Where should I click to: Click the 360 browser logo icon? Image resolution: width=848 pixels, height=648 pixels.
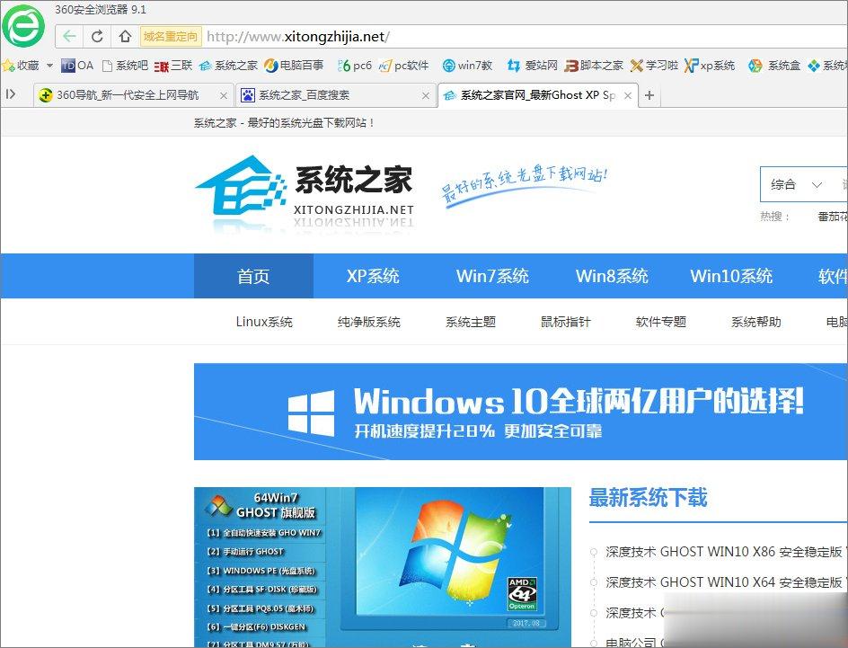[22, 25]
